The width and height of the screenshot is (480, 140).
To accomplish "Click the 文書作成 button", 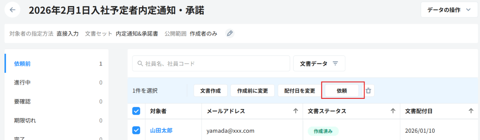I will pyautogui.click(x=210, y=91).
